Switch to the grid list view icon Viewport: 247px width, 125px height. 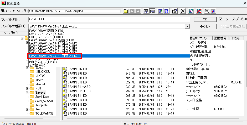[x=146, y=11]
